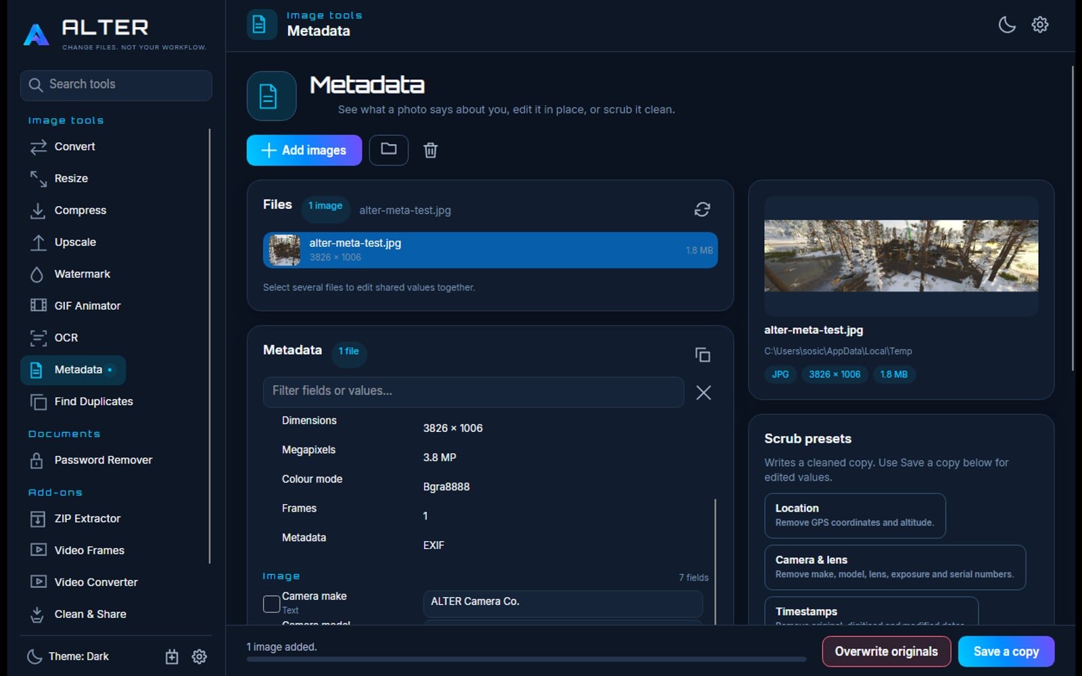This screenshot has height=676, width=1082.
Task: Focus the Search tools field
Action: 116,85
